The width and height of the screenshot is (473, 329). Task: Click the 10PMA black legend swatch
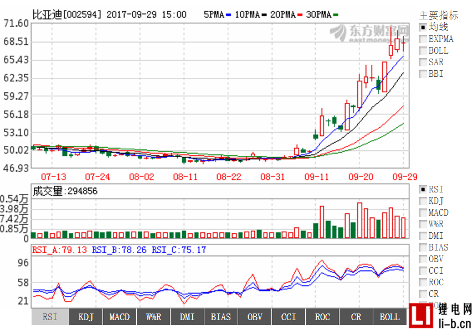pyautogui.click(x=264, y=15)
